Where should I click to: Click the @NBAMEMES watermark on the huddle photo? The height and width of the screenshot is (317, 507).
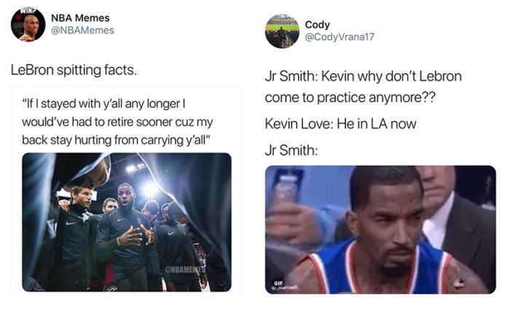185,269
